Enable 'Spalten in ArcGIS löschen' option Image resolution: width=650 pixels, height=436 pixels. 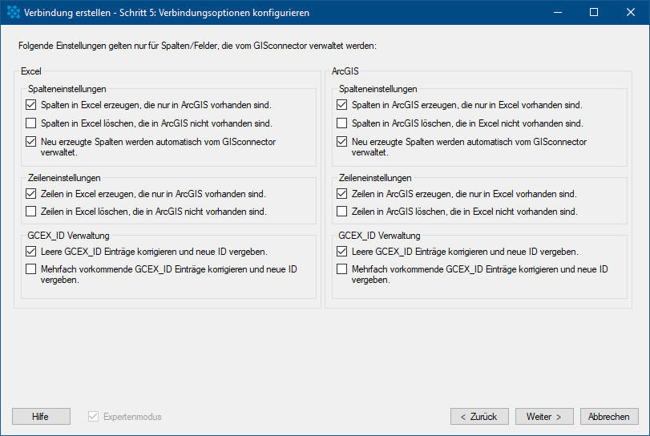pos(341,123)
